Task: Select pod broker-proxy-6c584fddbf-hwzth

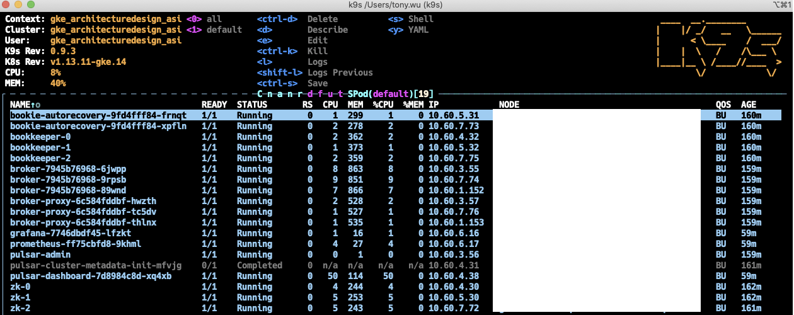Action: coord(396,201)
